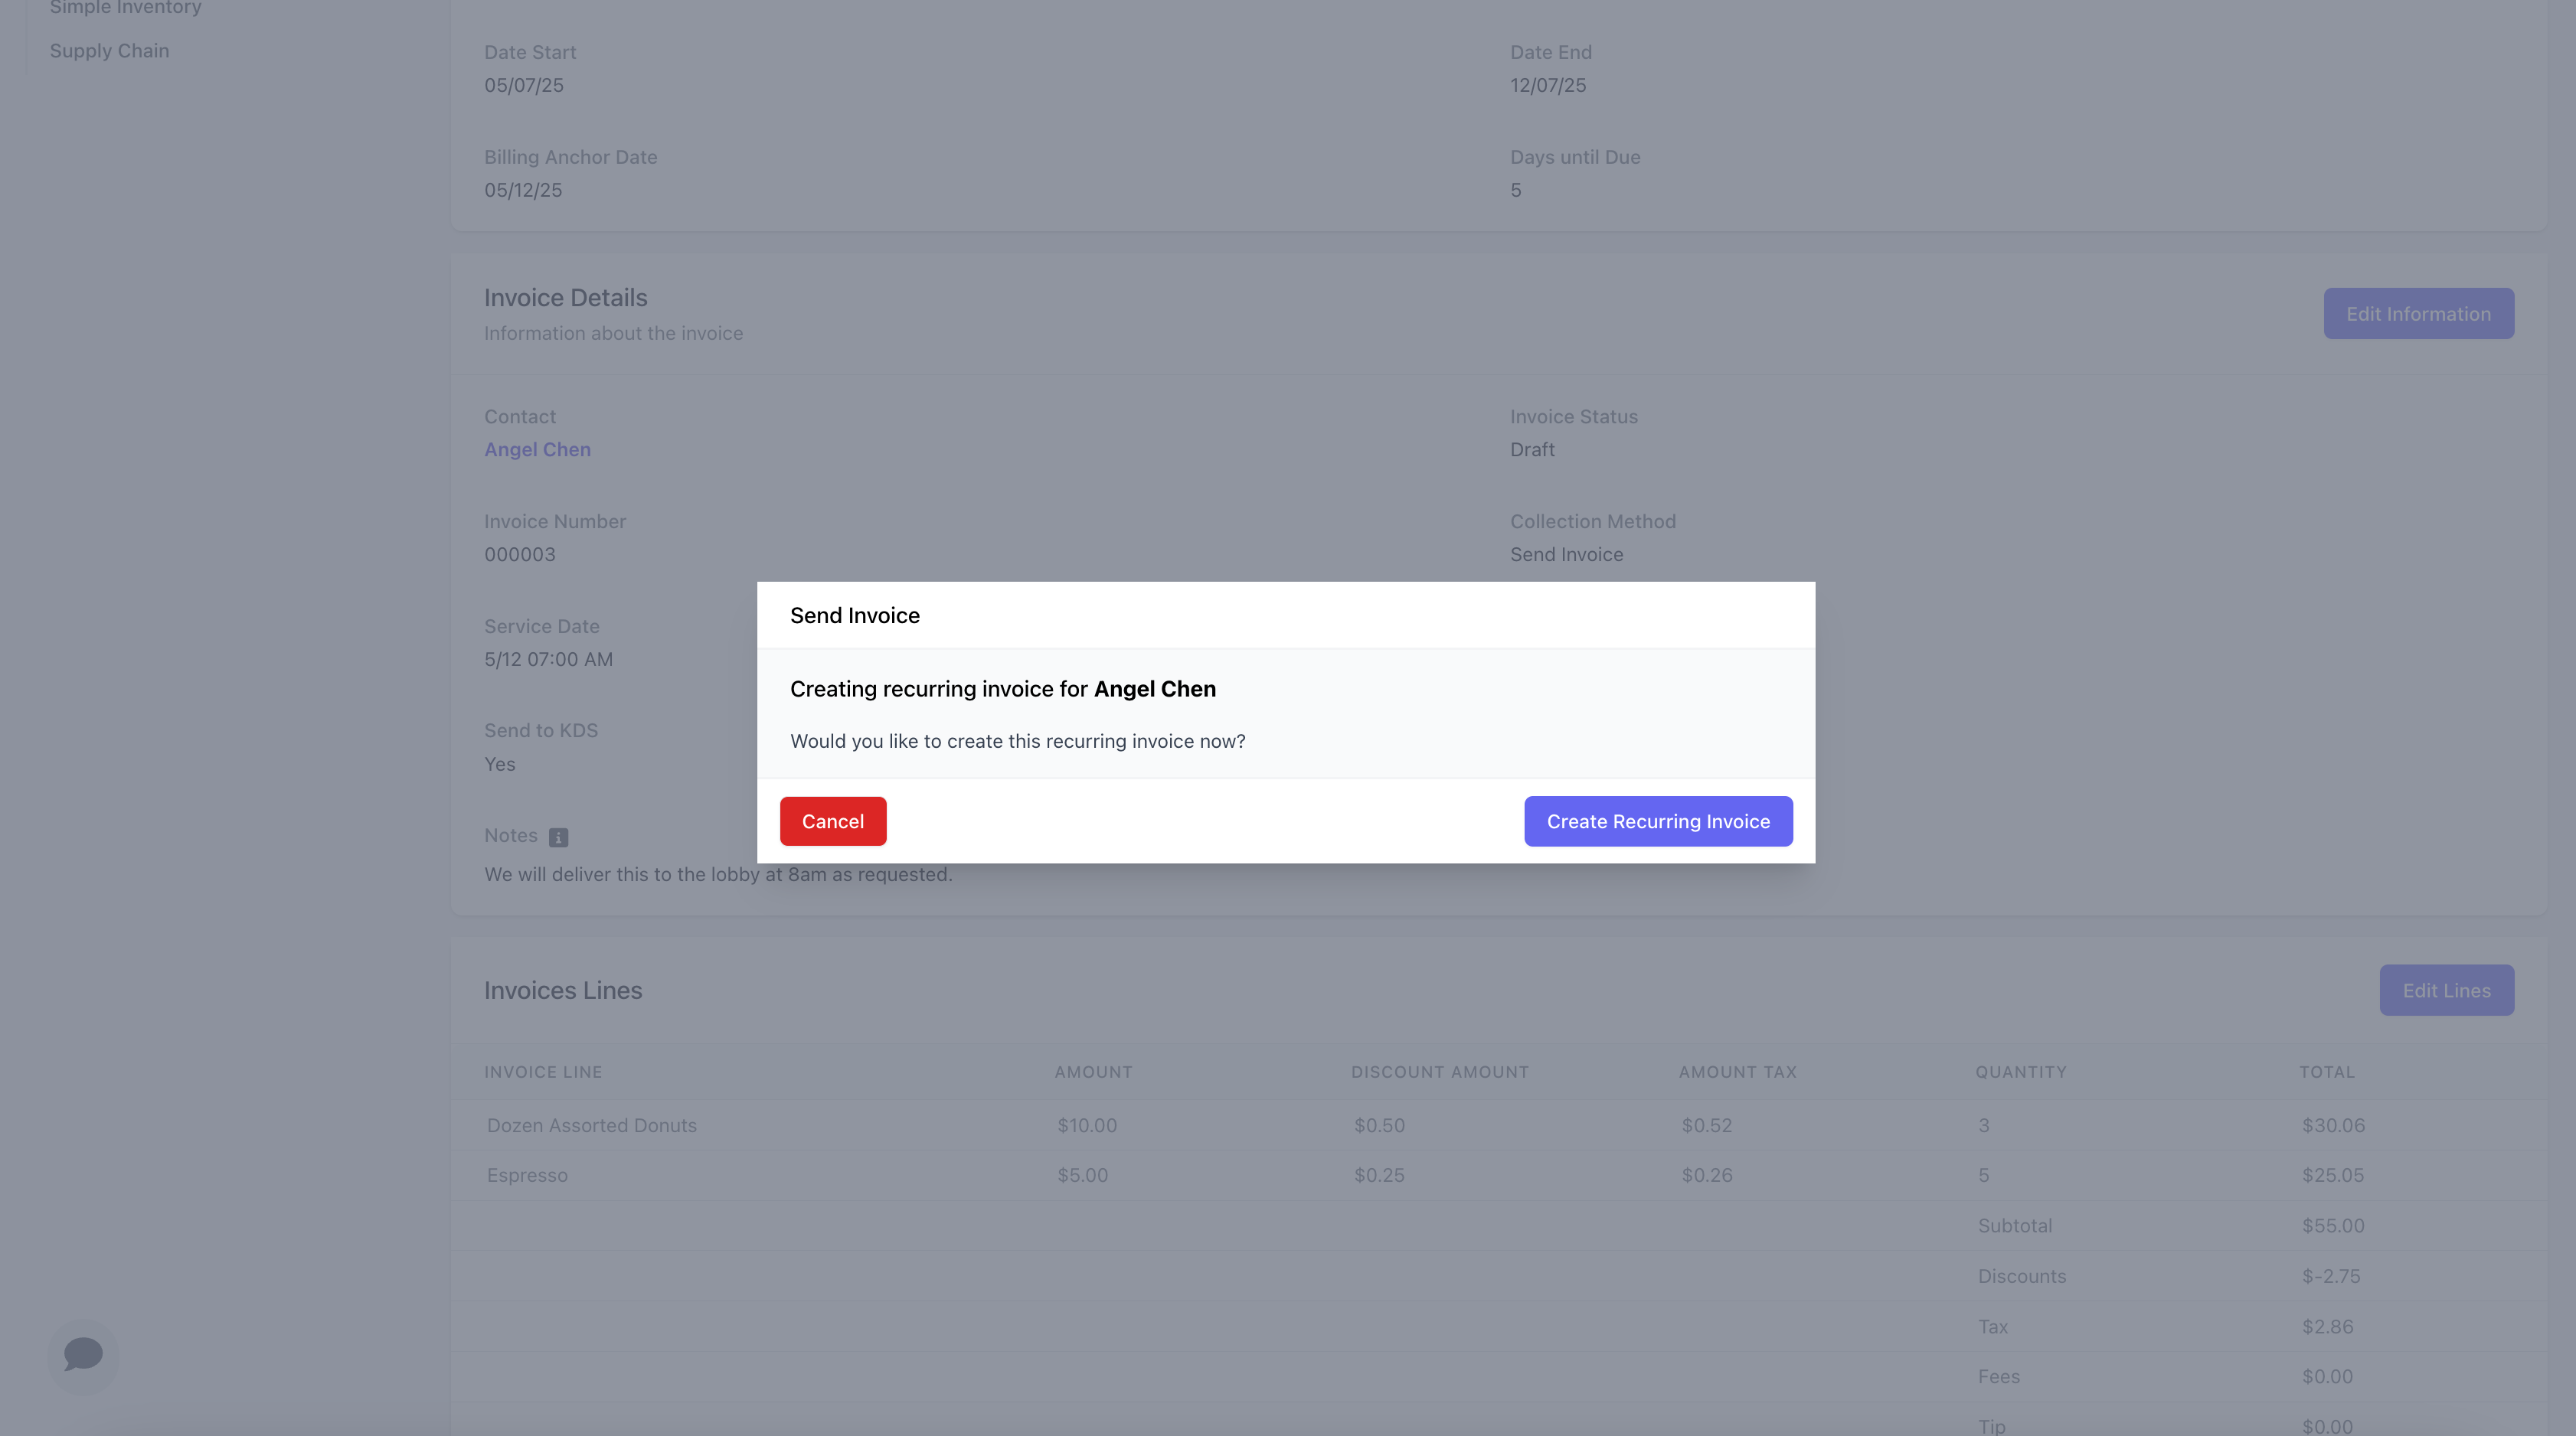Click Edit Information button
Image resolution: width=2576 pixels, height=1436 pixels.
(x=2417, y=314)
